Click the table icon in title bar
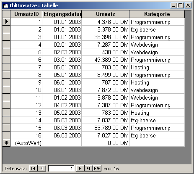 [5, 5]
